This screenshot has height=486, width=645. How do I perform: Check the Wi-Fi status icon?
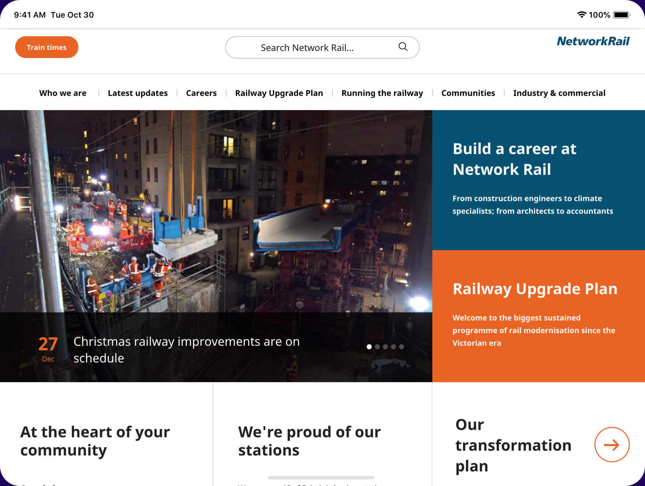click(581, 15)
